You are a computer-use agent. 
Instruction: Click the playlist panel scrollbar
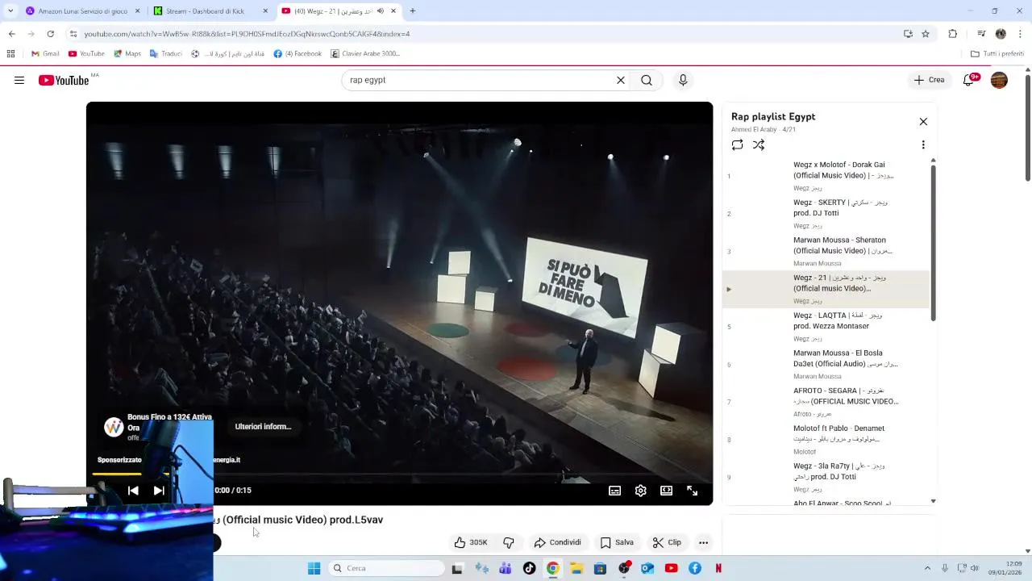tap(934, 242)
